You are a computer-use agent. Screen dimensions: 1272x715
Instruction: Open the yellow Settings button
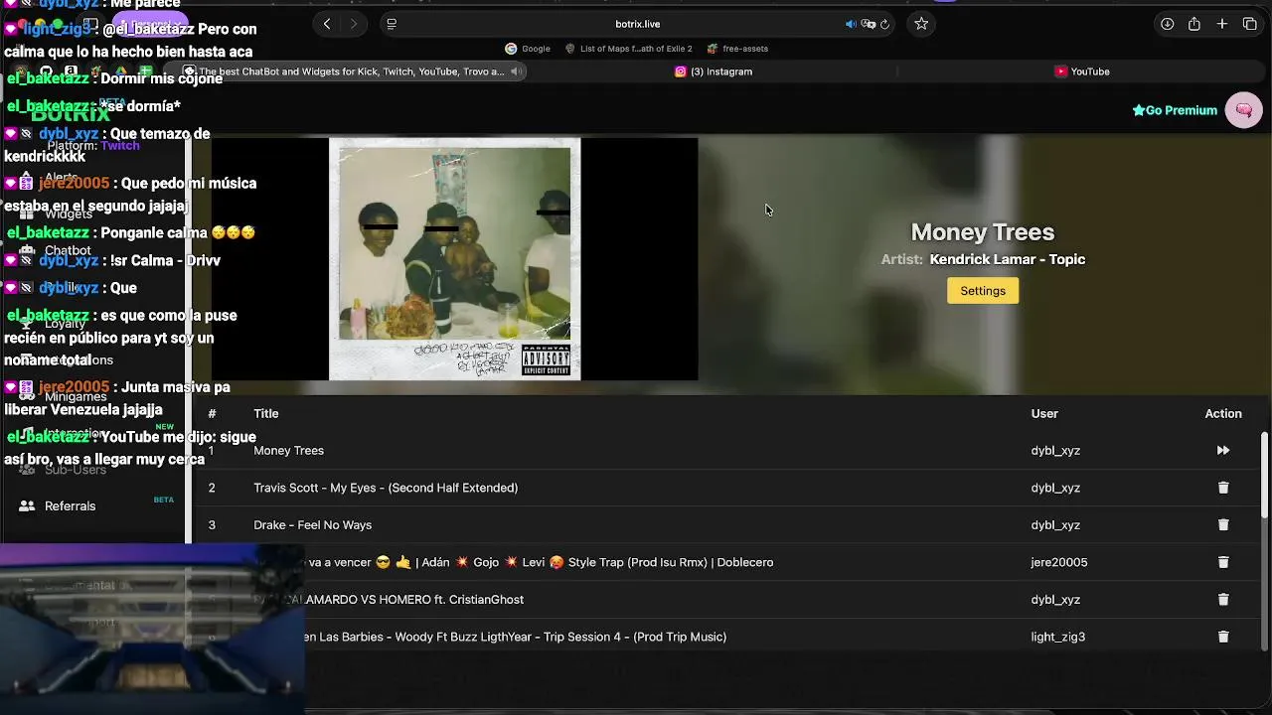tap(983, 291)
